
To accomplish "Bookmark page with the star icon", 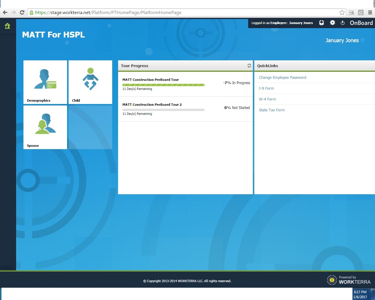I will (342, 13).
